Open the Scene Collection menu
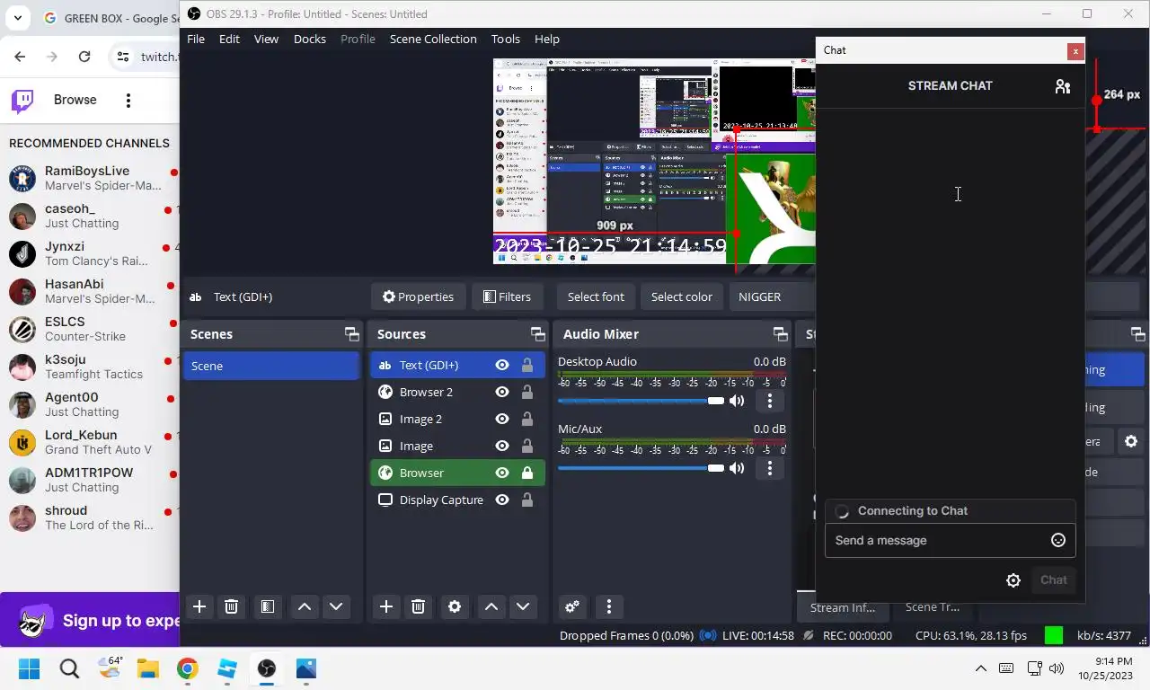 (x=433, y=39)
